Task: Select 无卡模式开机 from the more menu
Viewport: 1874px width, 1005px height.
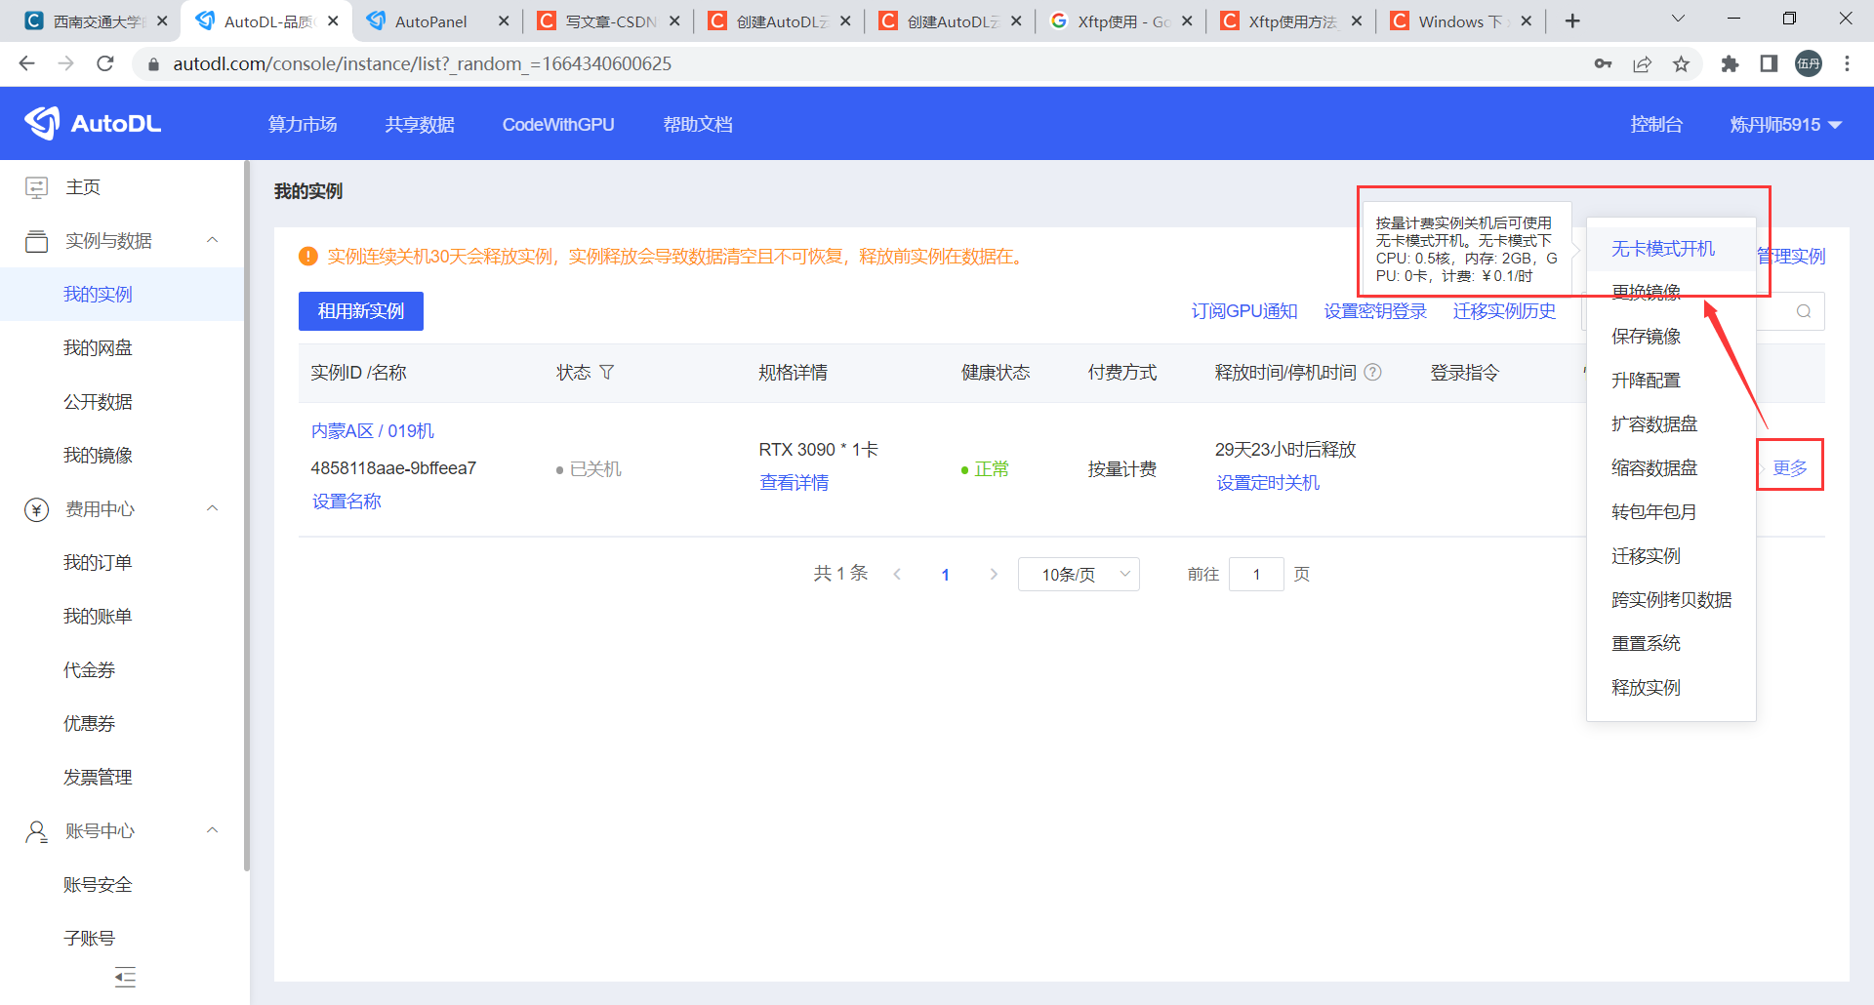Action: (1663, 249)
